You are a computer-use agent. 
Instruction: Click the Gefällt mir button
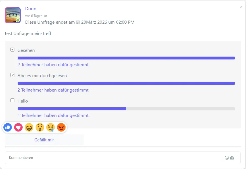tap(44, 140)
